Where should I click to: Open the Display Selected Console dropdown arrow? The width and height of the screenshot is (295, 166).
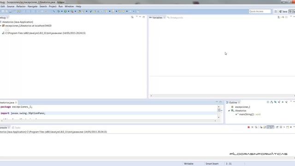[x=284, y=127]
